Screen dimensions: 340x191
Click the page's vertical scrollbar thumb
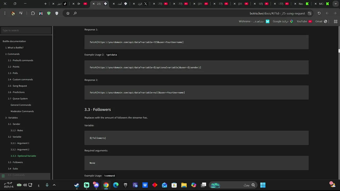[339, 51]
